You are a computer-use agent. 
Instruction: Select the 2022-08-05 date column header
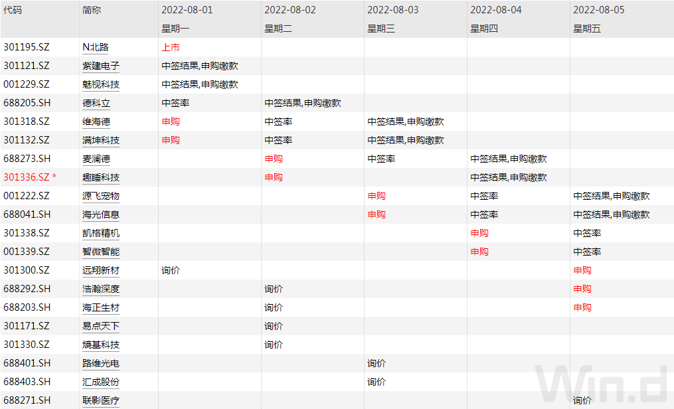[x=599, y=11]
